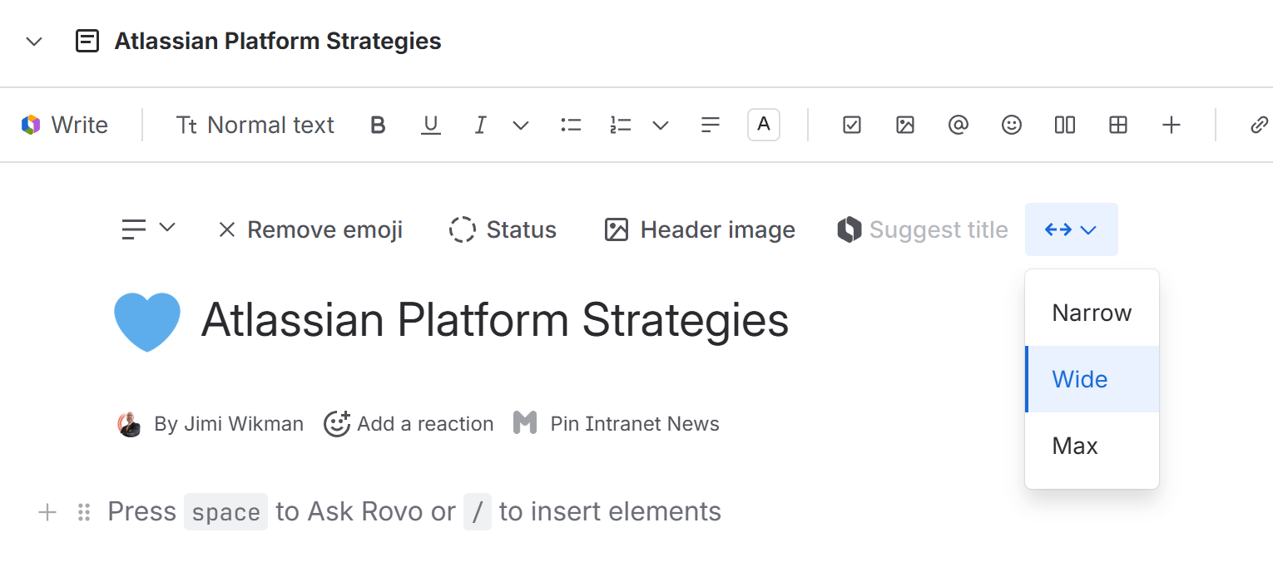Insert an action item checkbox
This screenshot has width=1273, height=572.
click(x=851, y=126)
